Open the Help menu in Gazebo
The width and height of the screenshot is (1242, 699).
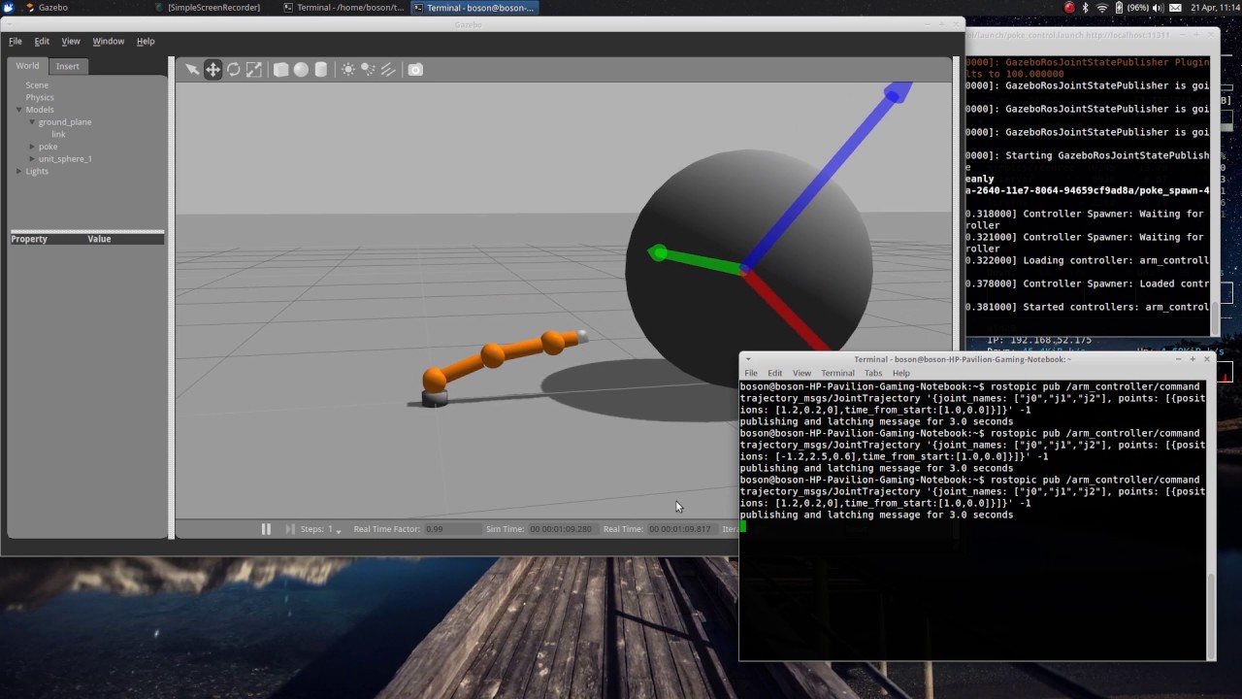(x=146, y=42)
